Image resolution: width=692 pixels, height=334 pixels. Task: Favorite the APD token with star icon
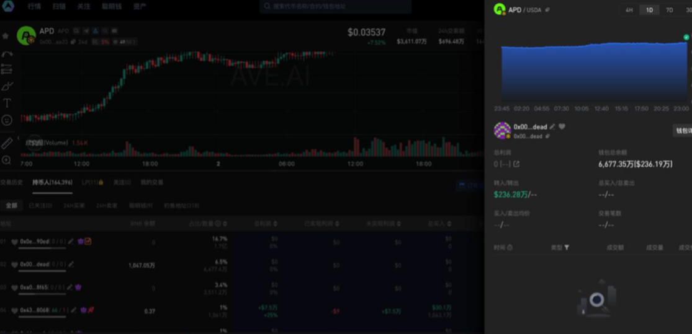6,36
